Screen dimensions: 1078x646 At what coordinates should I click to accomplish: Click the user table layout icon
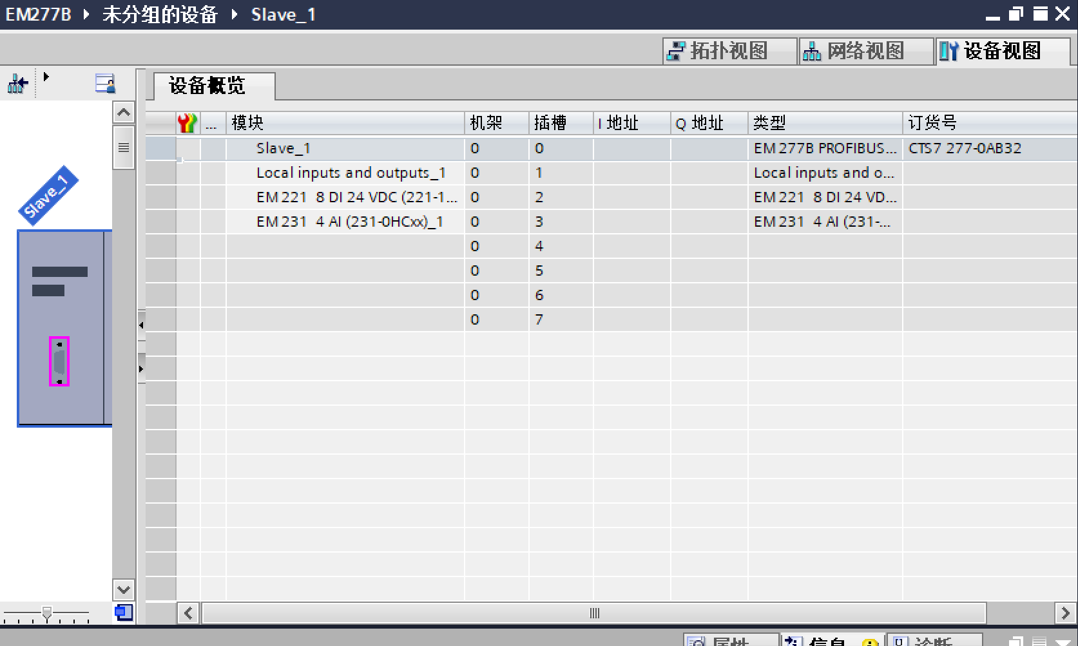coord(105,83)
